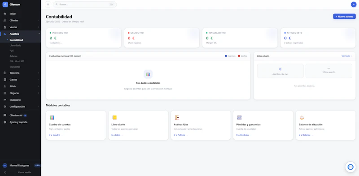
Task: Click the Nuevo asiento button
Action: pyautogui.click(x=344, y=17)
